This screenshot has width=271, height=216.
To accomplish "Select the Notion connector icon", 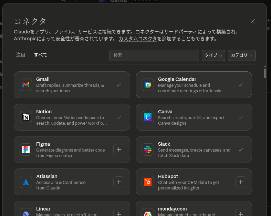I will coord(26,117).
